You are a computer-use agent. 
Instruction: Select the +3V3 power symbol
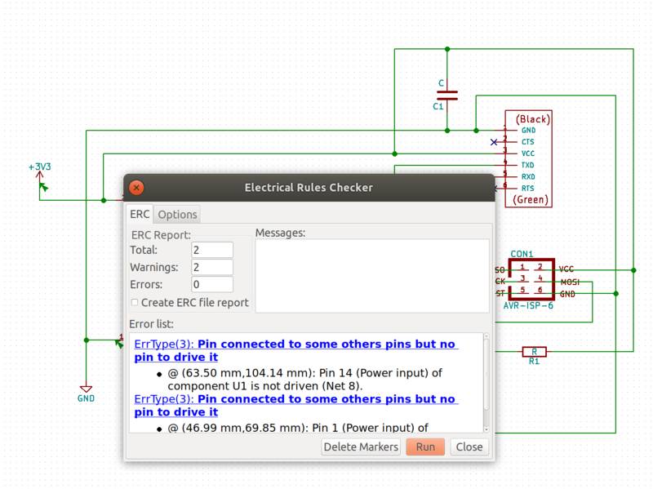pos(40,176)
